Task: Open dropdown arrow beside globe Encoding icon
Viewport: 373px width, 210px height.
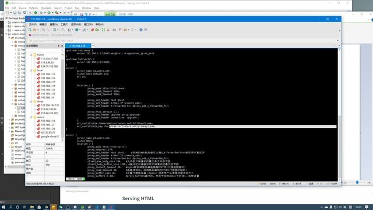Action: pyautogui.click(x=80, y=30)
